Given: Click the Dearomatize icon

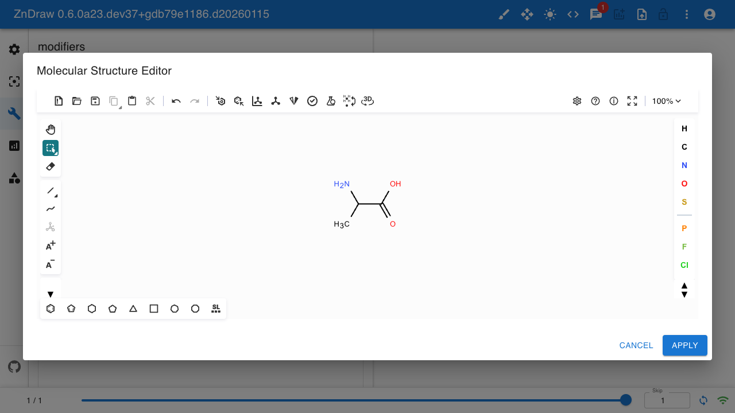Looking at the screenshot, I should (239, 101).
